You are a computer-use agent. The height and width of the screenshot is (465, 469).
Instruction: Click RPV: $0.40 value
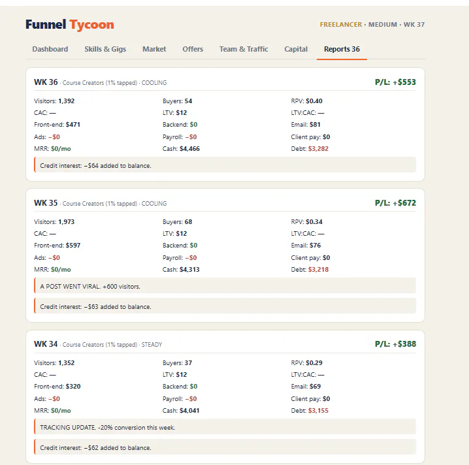tap(306, 101)
